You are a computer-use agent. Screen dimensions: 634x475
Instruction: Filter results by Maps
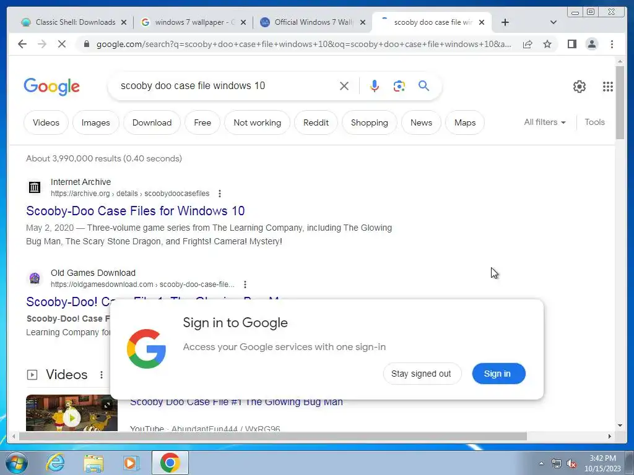[x=465, y=122]
